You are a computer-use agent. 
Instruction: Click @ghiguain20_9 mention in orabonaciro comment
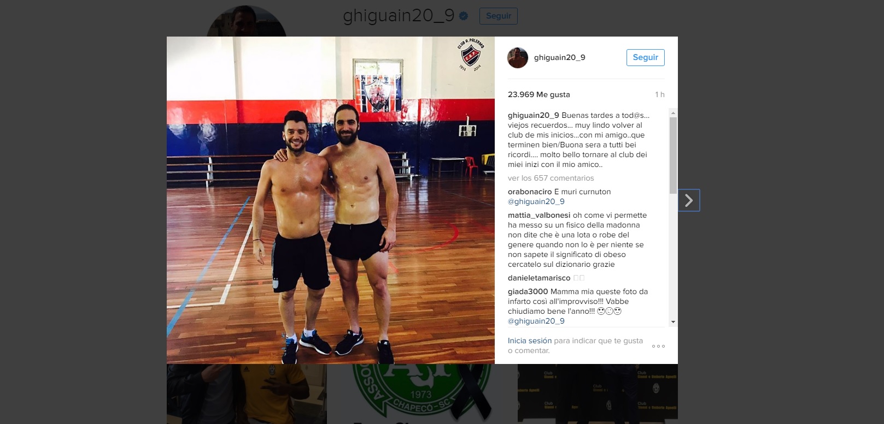tap(536, 201)
